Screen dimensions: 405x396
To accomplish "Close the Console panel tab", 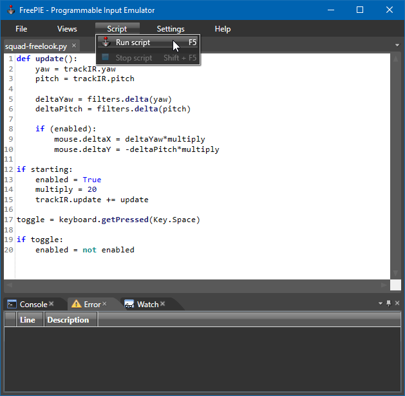I will click(x=52, y=304).
